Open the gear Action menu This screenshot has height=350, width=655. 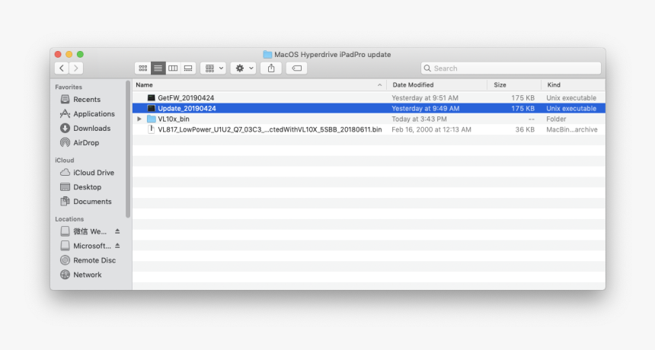click(244, 68)
